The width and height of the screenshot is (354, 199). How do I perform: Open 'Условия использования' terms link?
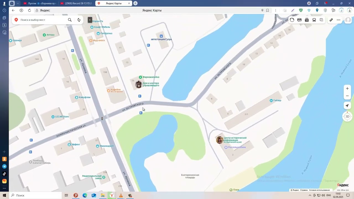click(x=319, y=190)
